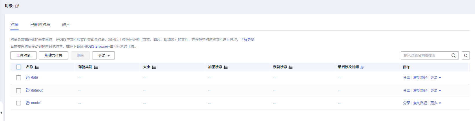
Task: Open the 碎片 tab
Action: click(66, 25)
